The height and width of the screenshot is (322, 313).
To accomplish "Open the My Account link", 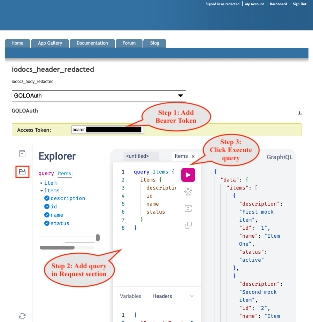I will tap(254, 4).
